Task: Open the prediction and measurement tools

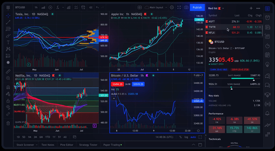Action: pos(8,56)
